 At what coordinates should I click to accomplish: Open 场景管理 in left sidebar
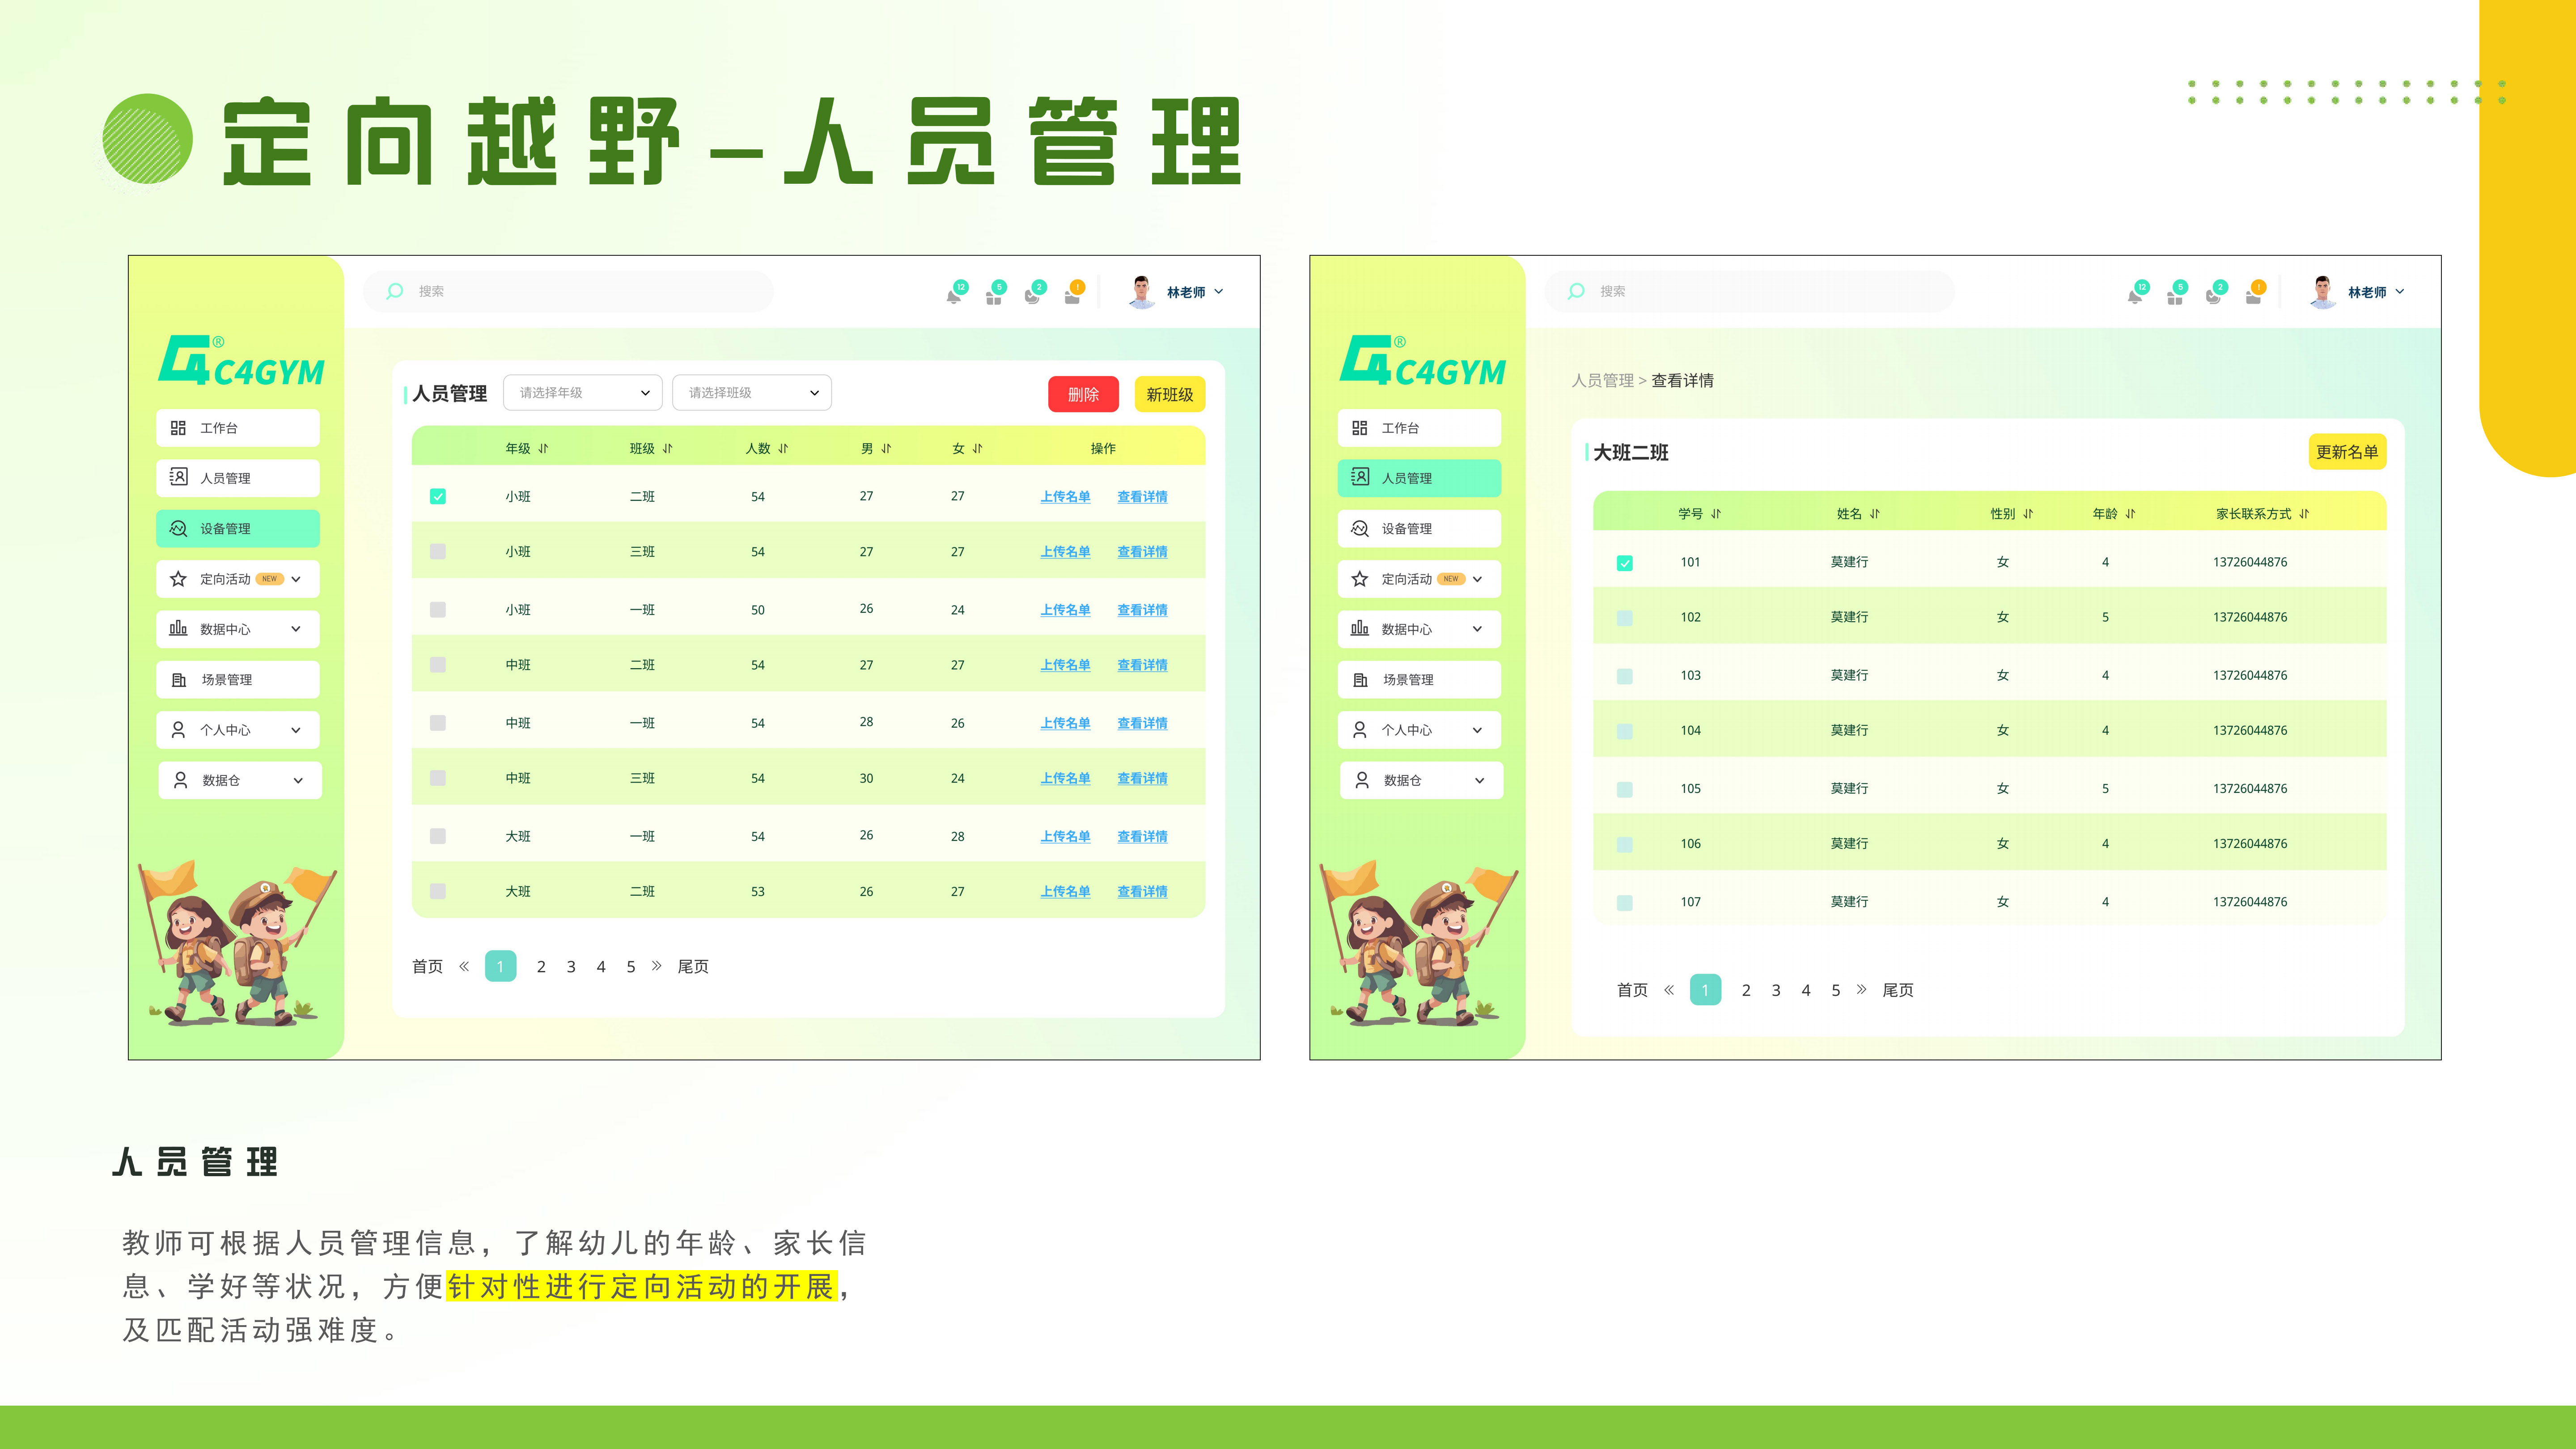tap(238, 680)
